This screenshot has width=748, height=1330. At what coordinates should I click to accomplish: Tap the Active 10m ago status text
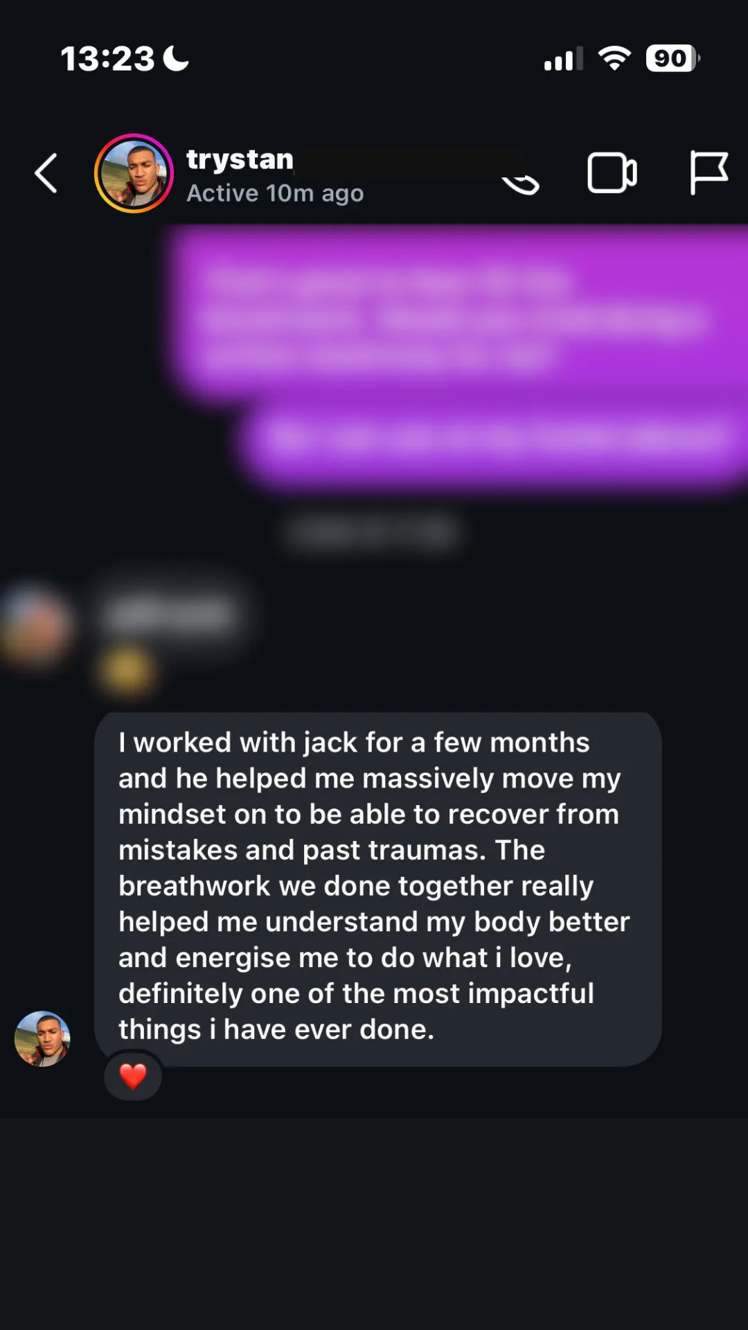[275, 193]
